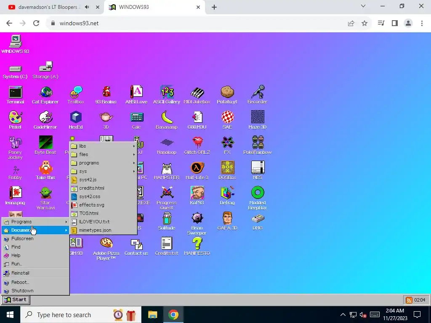Open TOS.html from the submenu
The width and height of the screenshot is (431, 323).
tap(103, 213)
